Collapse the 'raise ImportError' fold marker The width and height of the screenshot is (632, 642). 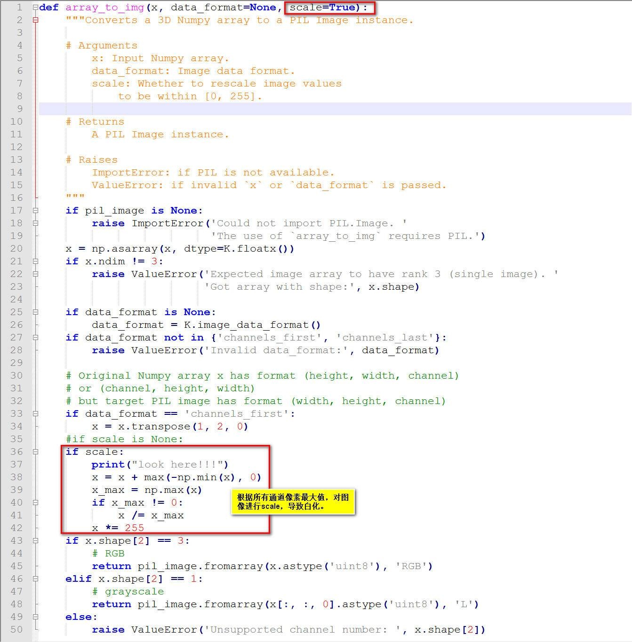pos(35,223)
